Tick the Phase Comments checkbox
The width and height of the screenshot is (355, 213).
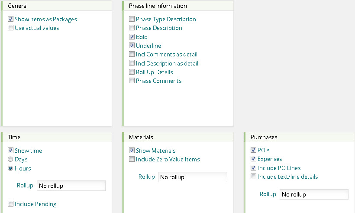point(132,81)
